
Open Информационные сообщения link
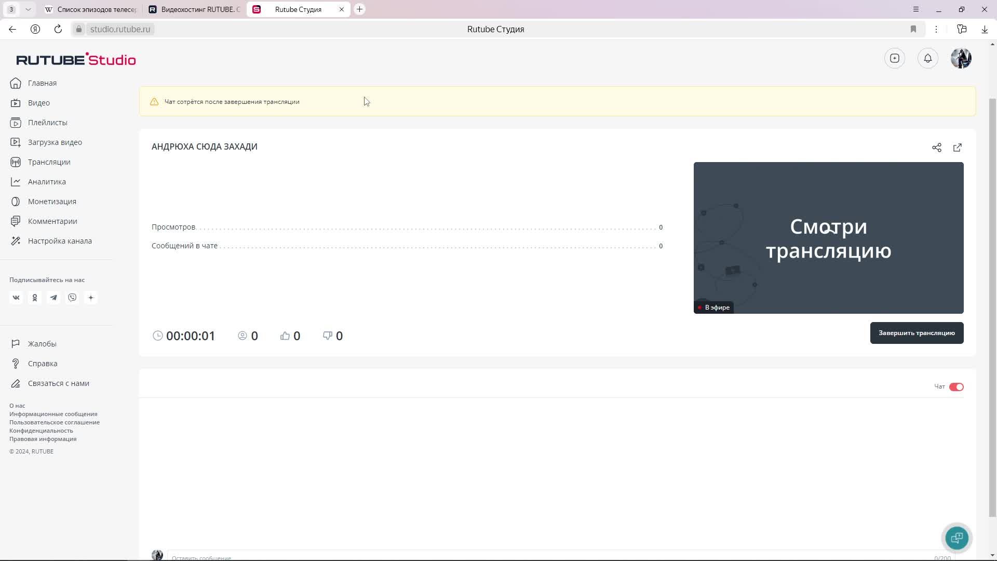tap(53, 414)
